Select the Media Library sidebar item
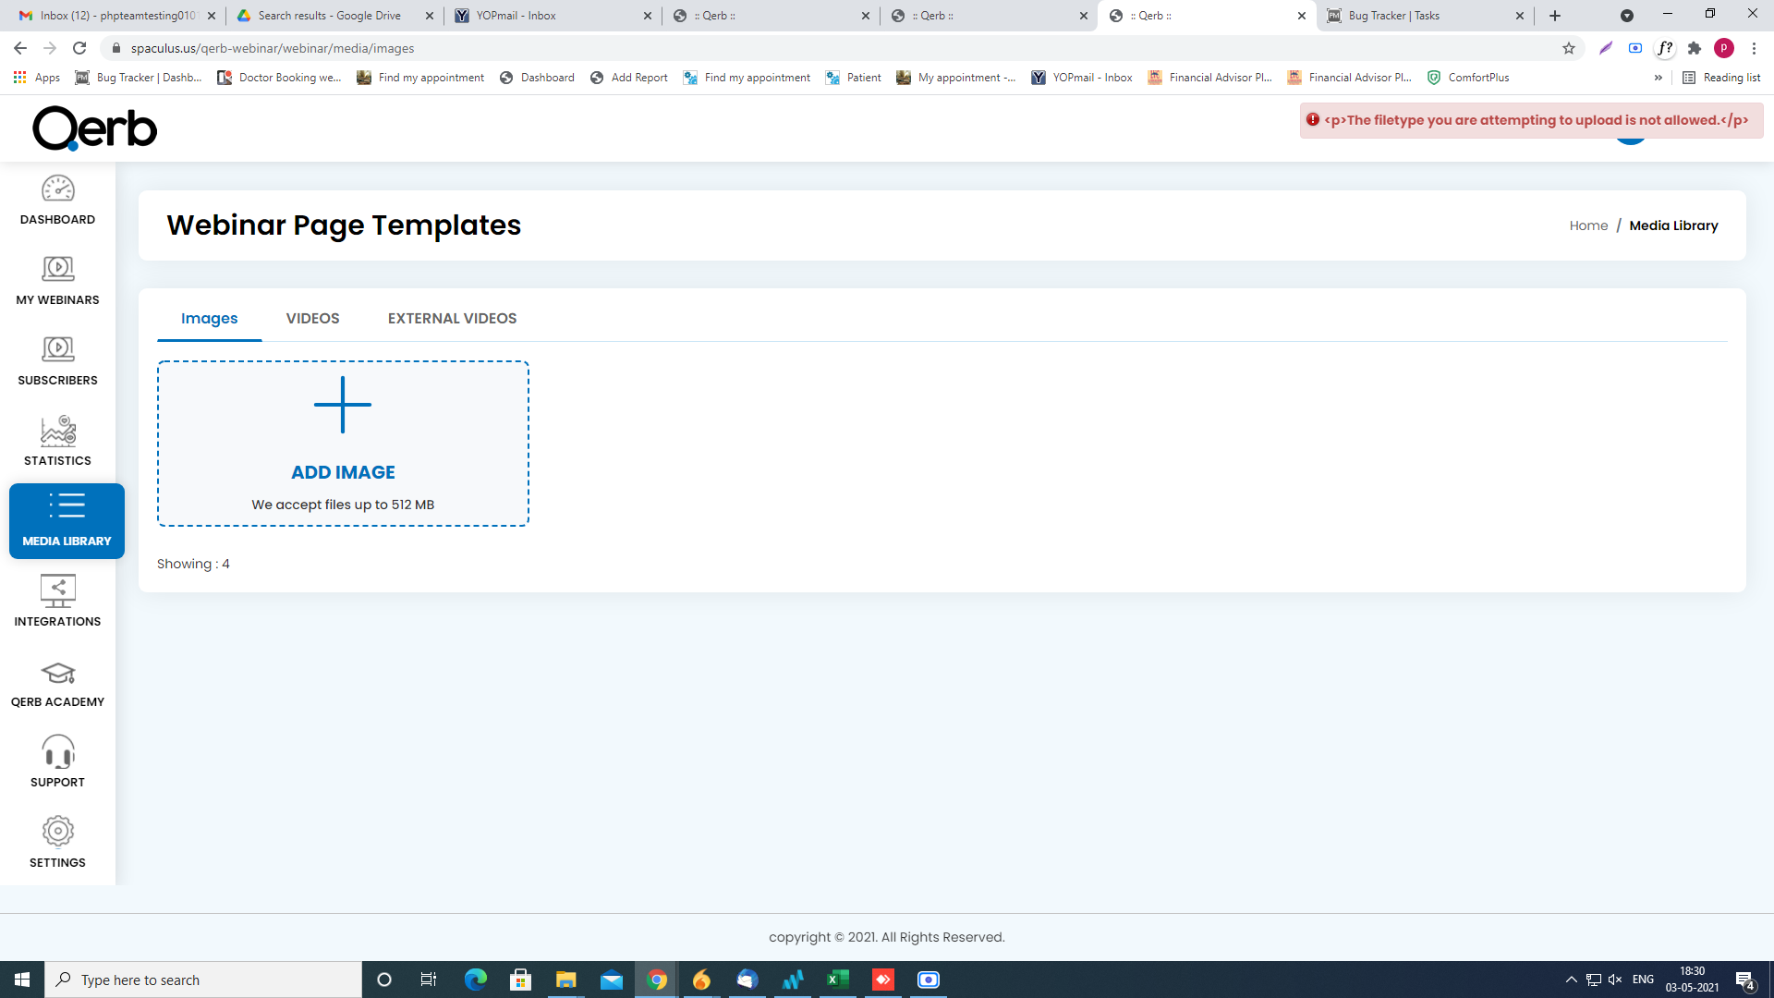The image size is (1774, 998). 67,521
